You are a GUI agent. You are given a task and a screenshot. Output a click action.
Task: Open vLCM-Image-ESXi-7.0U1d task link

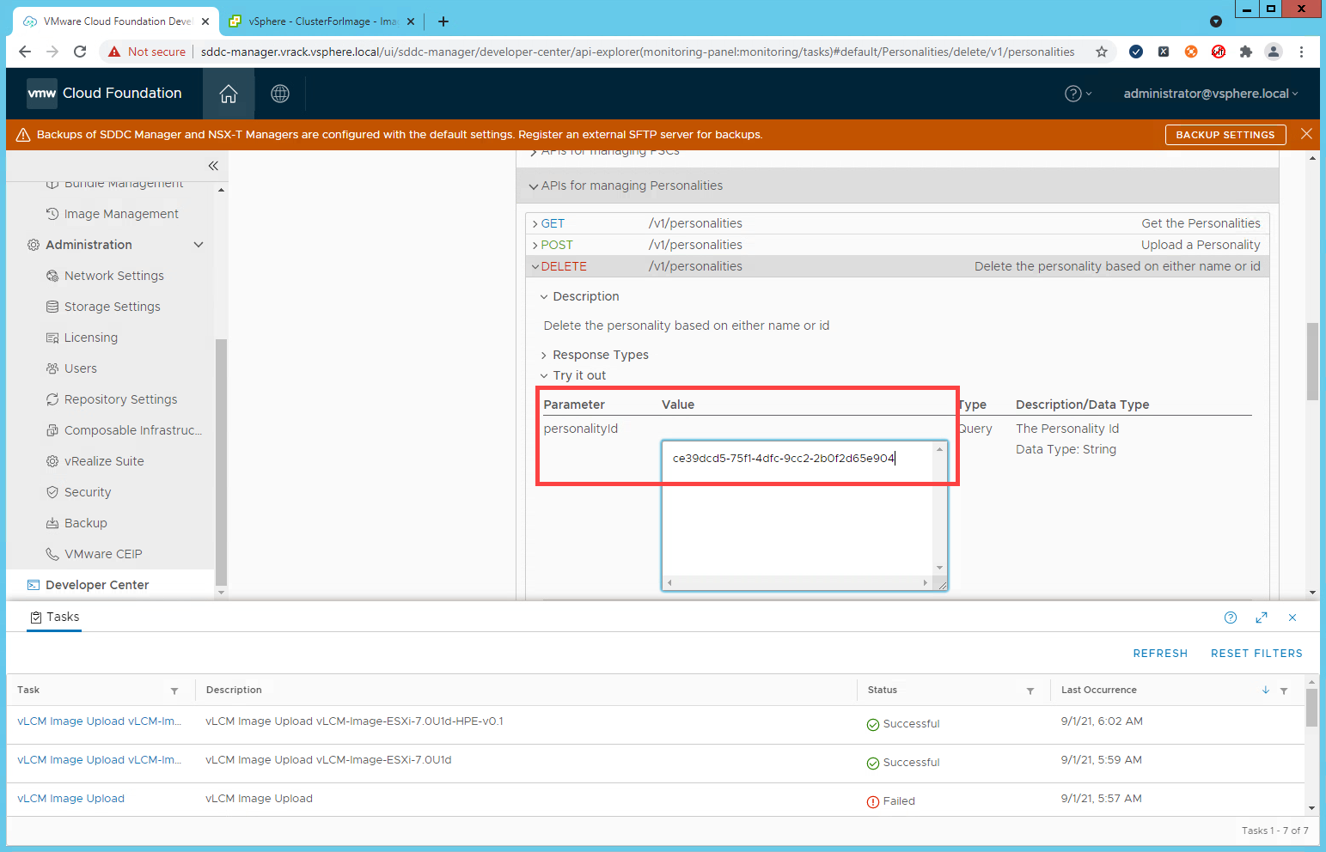click(99, 760)
